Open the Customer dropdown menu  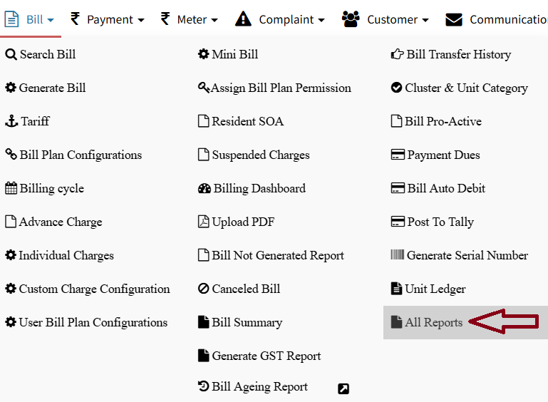[385, 19]
